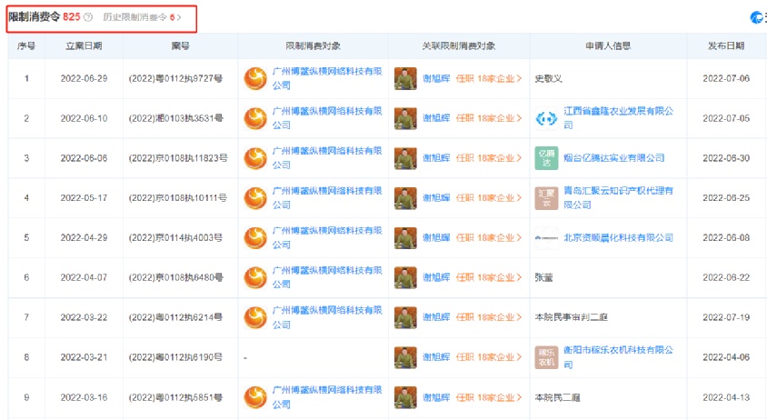767x420 pixels.
Task: Click applicant 本院民事审判二庭
Action: click(x=571, y=317)
